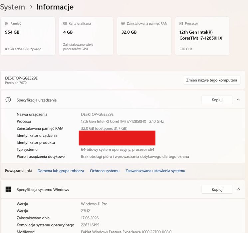The image size is (248, 233).
Task: Collapse the Specyfikacja urządzenia section chevron
Action: 238,100
